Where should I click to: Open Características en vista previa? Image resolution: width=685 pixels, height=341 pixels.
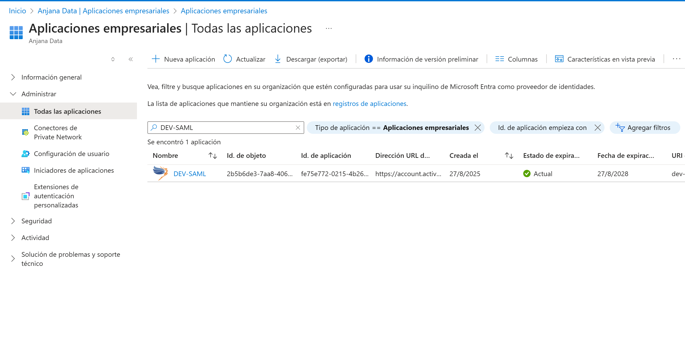[605, 59]
